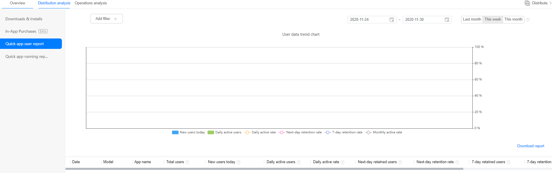Open the Overview tab
552x173 pixels.
pyautogui.click(x=17, y=3)
